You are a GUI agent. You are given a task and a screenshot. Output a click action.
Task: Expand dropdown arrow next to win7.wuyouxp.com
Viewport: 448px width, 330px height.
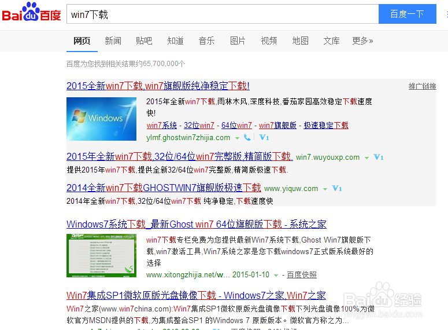366,157
